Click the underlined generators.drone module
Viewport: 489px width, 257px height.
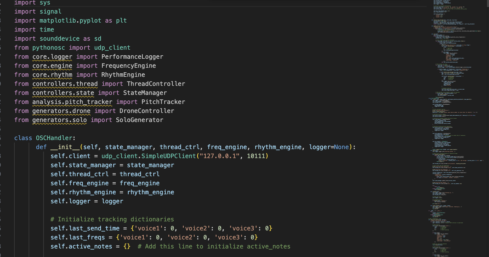(x=61, y=111)
